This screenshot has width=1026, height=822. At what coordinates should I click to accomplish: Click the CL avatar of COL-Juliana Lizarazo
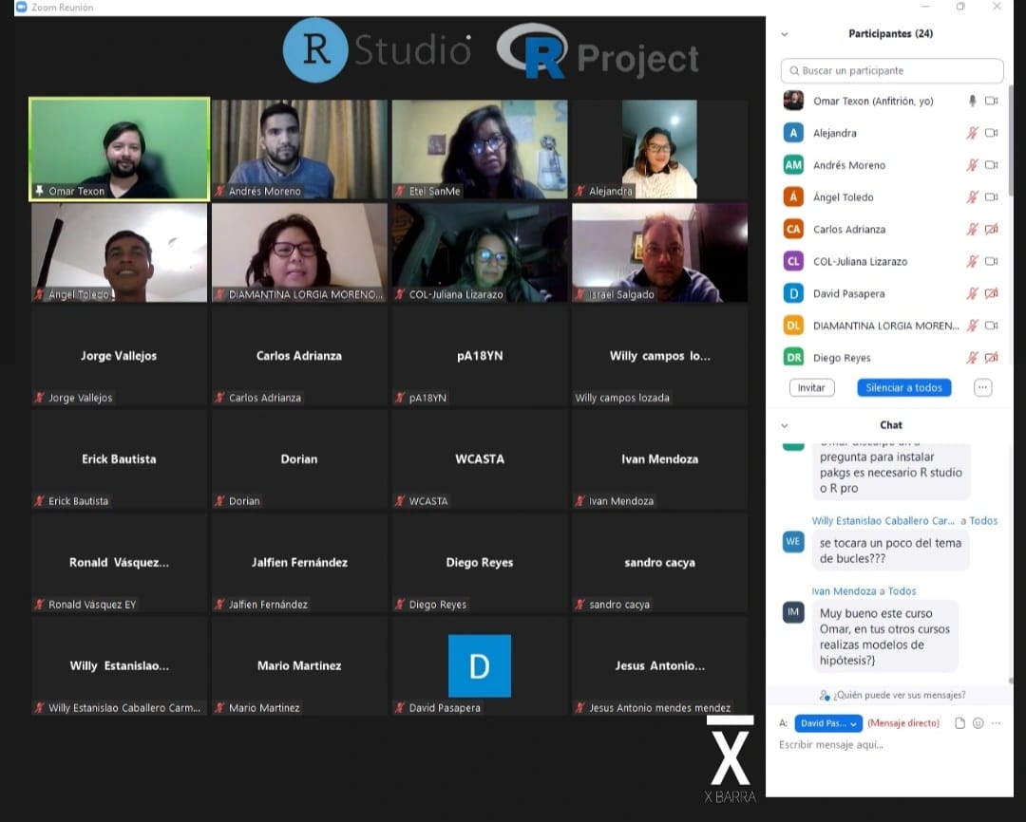click(793, 261)
